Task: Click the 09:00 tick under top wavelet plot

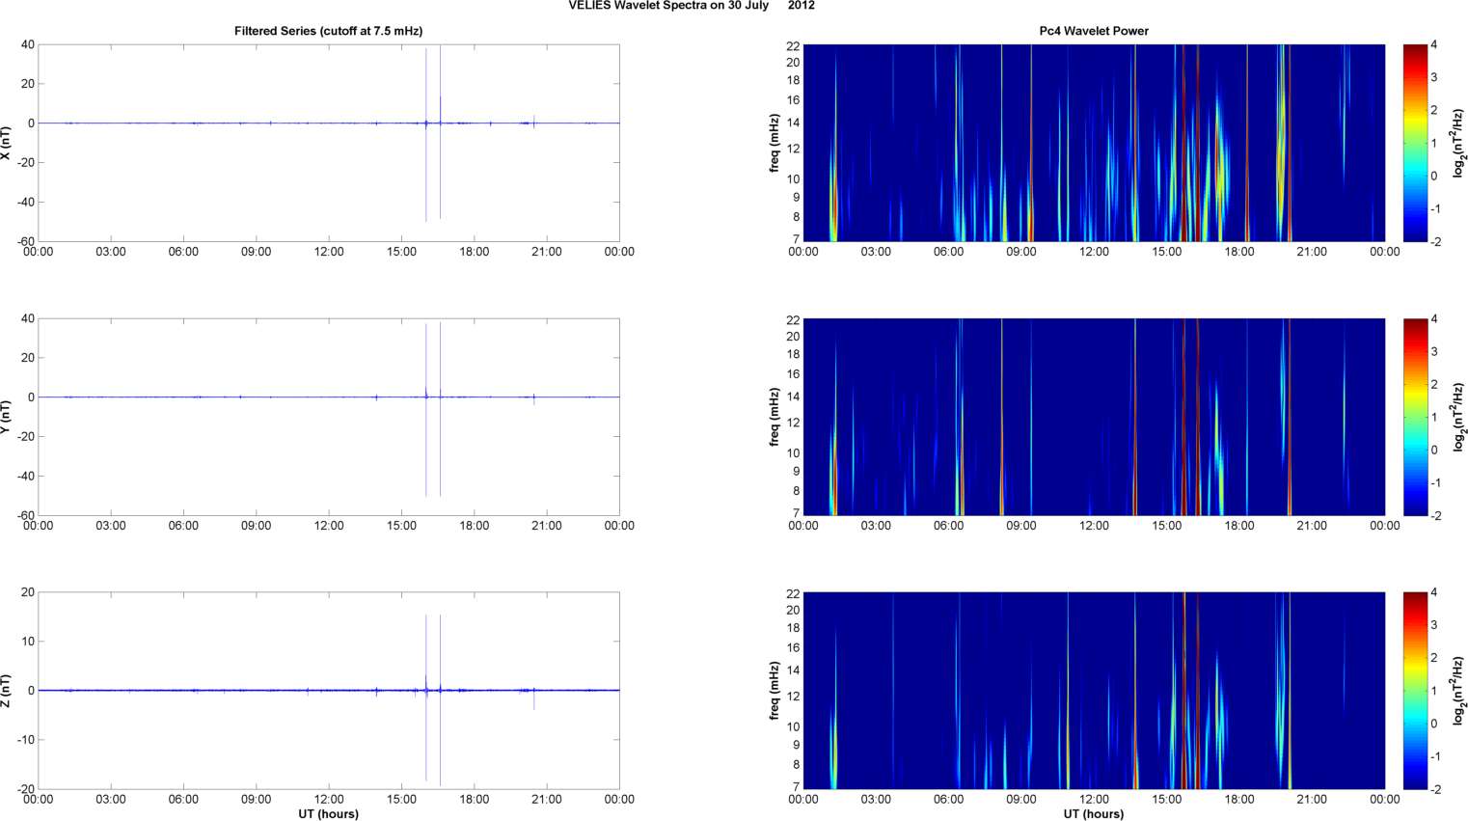Action: pos(1020,252)
